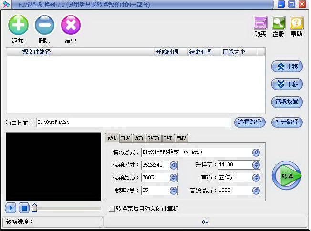Click the pink Clear (清空) icon
The image size is (311, 231).
point(71,25)
